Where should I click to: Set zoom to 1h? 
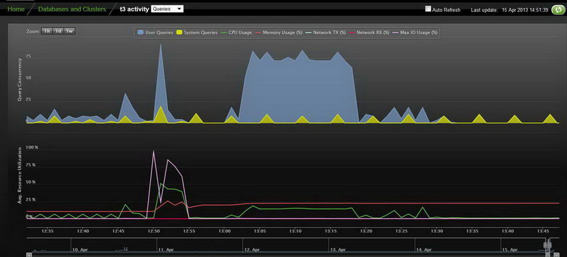[47, 31]
